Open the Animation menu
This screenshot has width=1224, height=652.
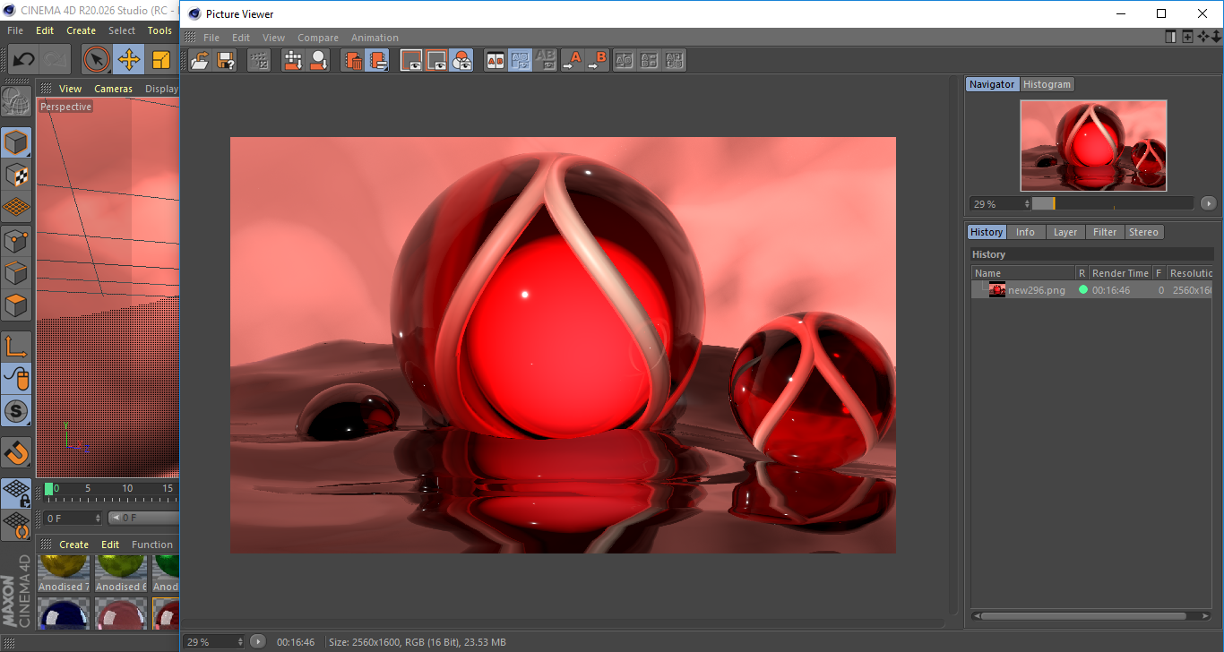pyautogui.click(x=375, y=38)
